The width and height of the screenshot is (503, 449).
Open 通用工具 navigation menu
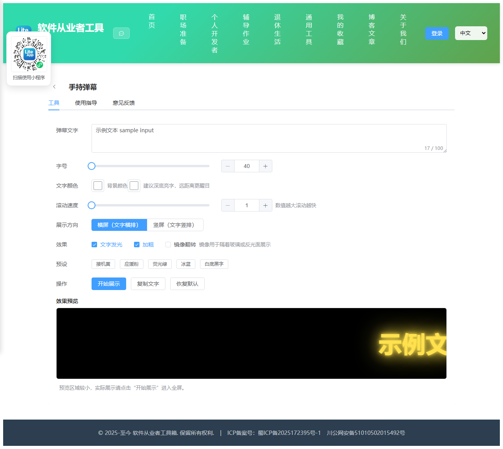309,29
